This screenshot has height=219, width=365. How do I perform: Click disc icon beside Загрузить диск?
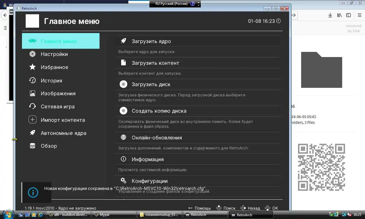123,84
